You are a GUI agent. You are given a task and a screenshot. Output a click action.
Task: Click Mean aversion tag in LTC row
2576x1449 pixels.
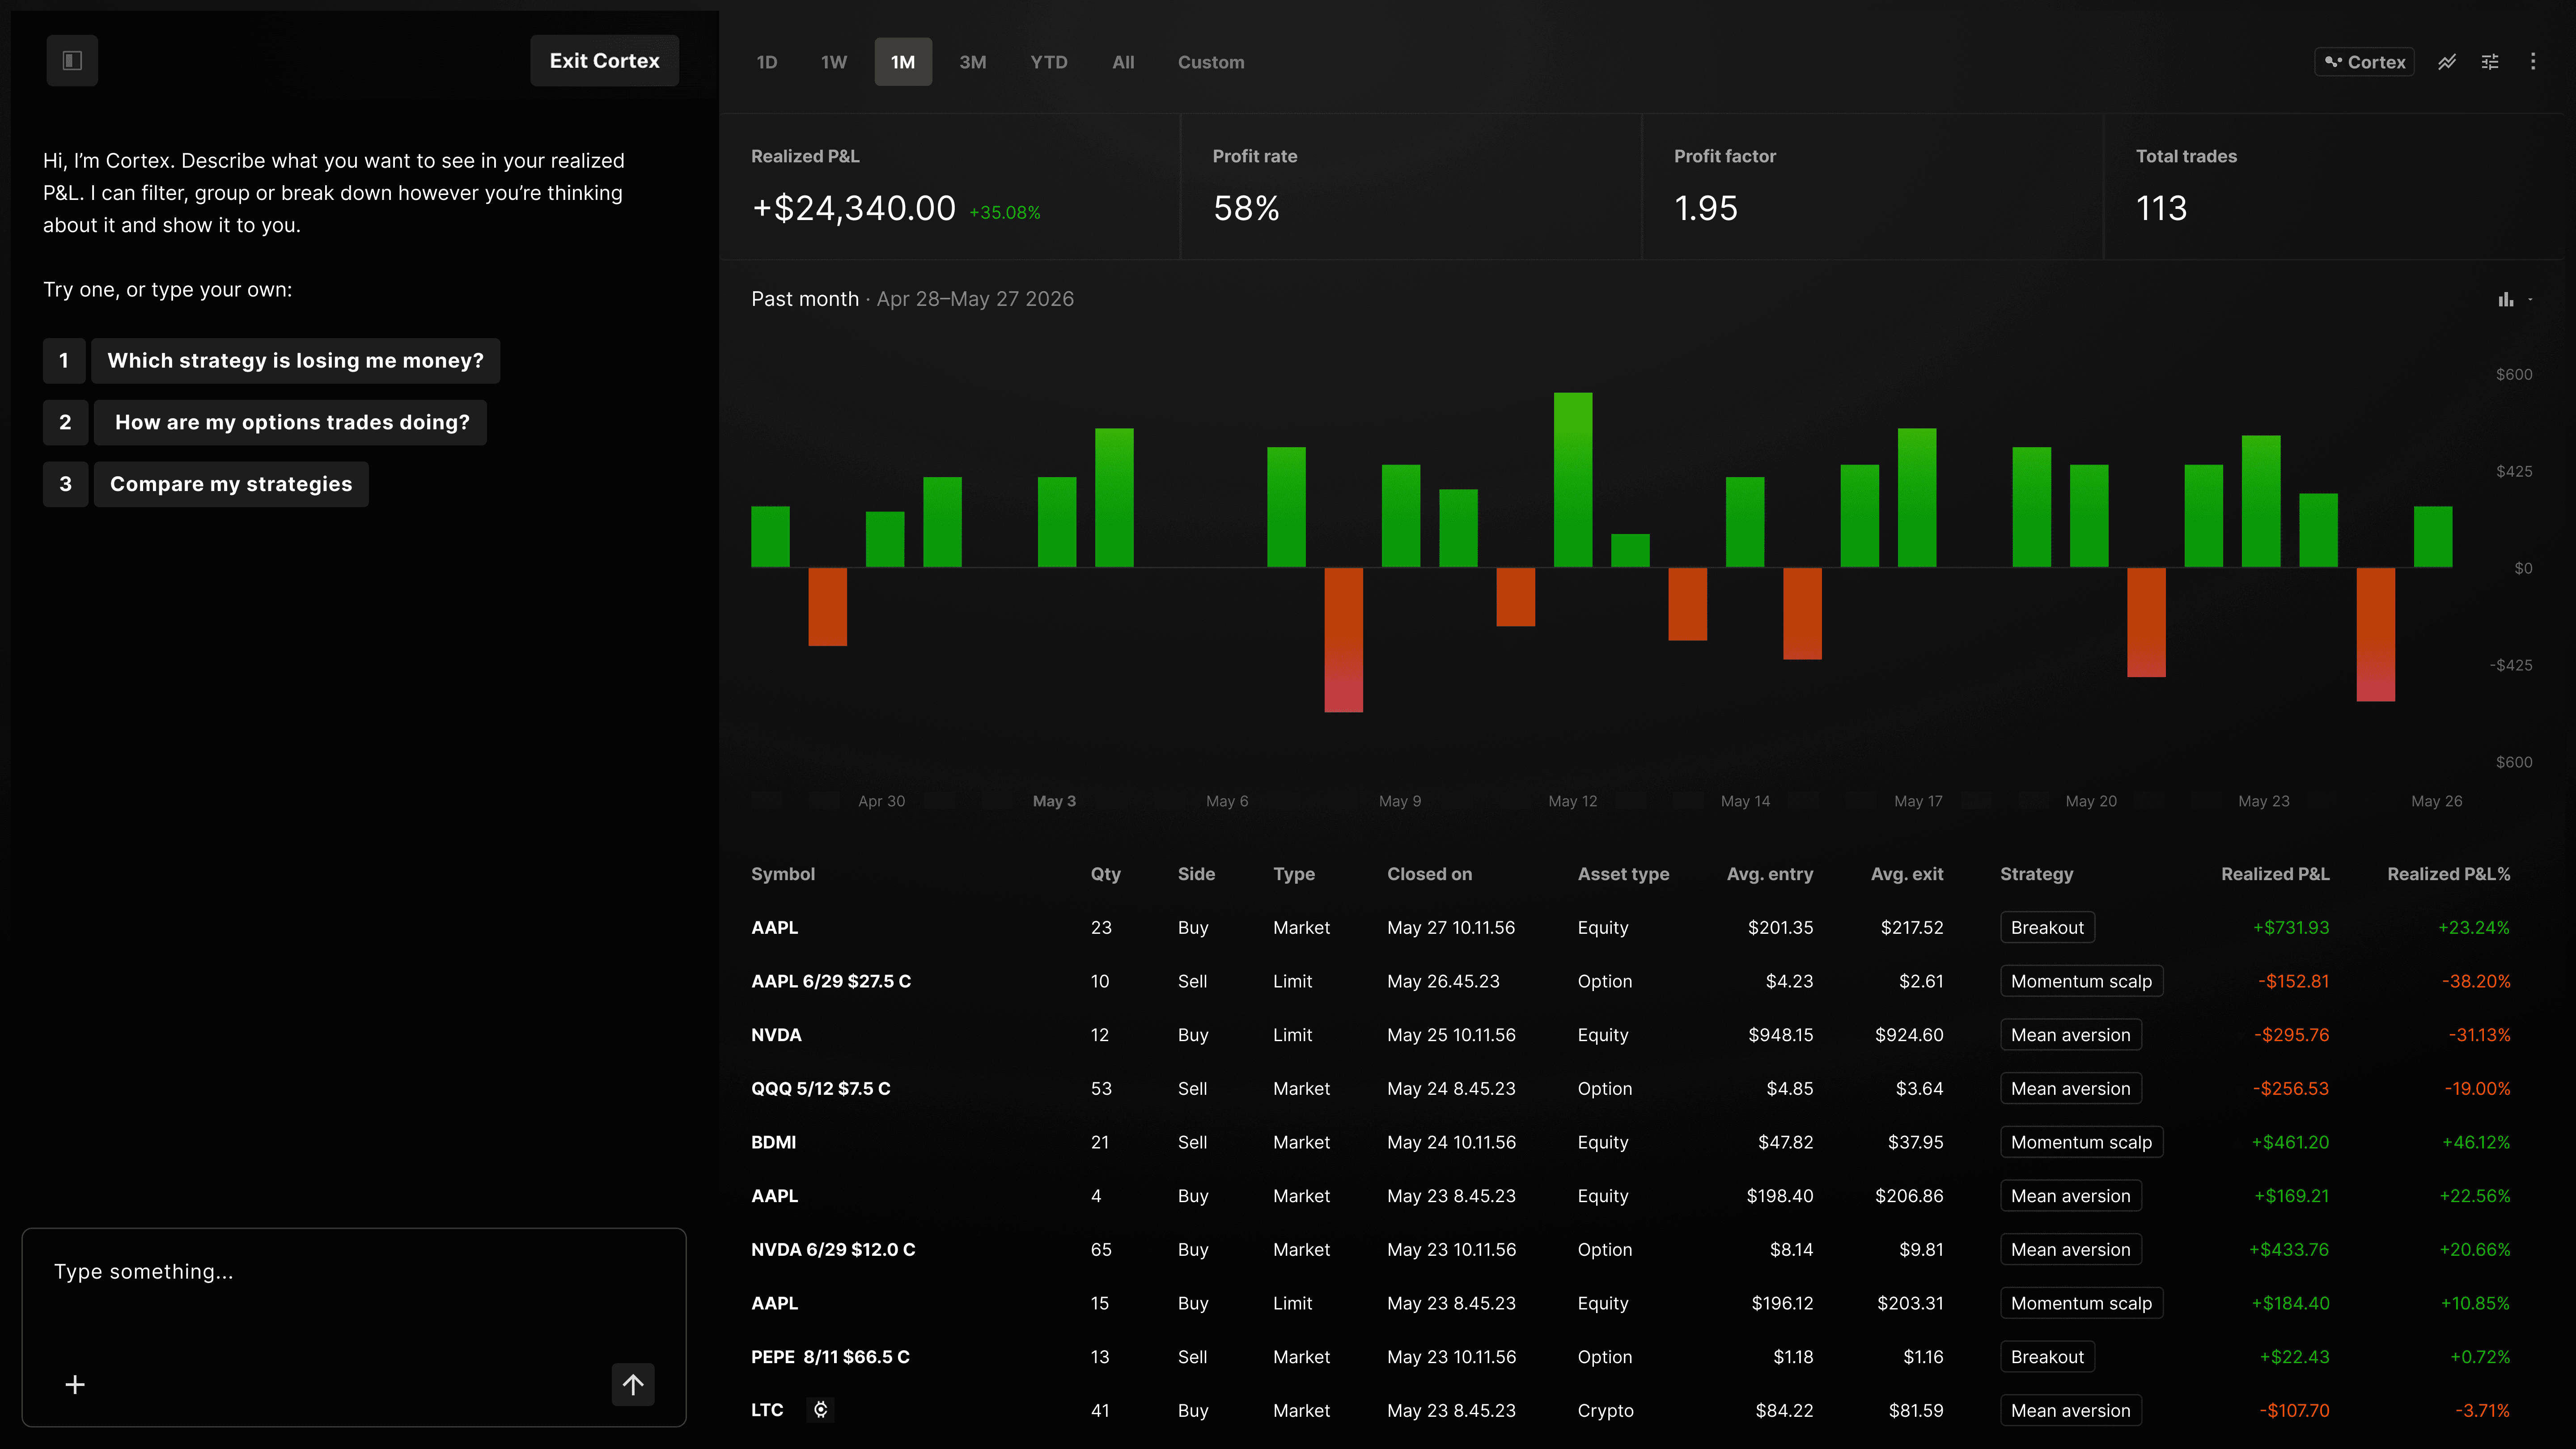pos(2070,1411)
